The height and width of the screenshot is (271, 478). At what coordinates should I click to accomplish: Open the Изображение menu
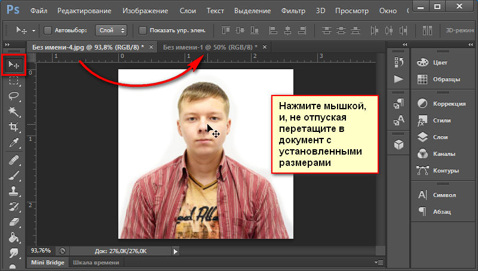[145, 11]
